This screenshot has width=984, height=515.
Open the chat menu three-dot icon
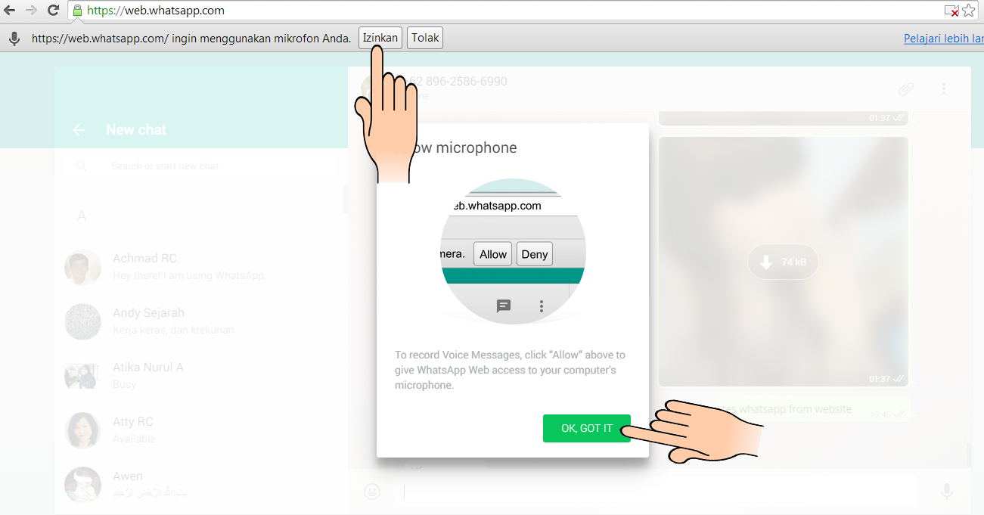tap(944, 88)
